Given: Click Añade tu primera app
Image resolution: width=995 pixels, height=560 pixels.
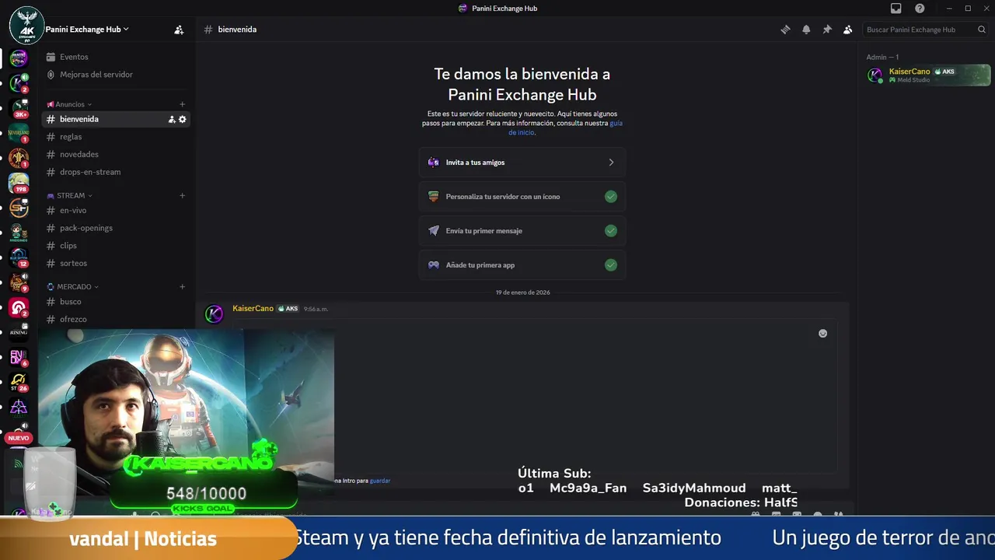Looking at the screenshot, I should (522, 265).
